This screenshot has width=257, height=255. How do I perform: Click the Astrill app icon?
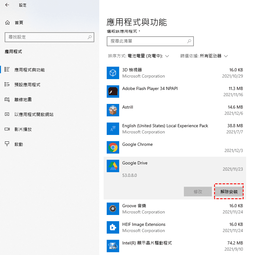[113, 110]
